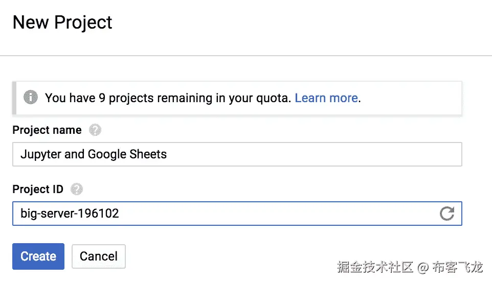The image size is (492, 283).
Task: Click the Project name label
Action: pos(47,130)
